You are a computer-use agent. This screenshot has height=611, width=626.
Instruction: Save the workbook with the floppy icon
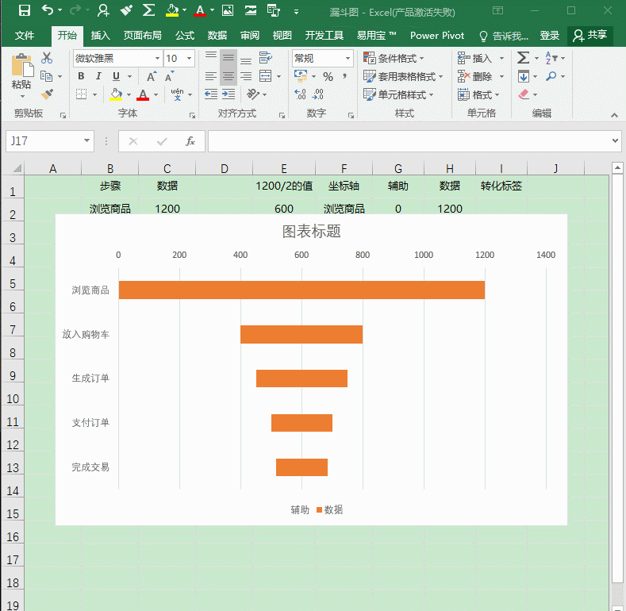click(x=25, y=10)
